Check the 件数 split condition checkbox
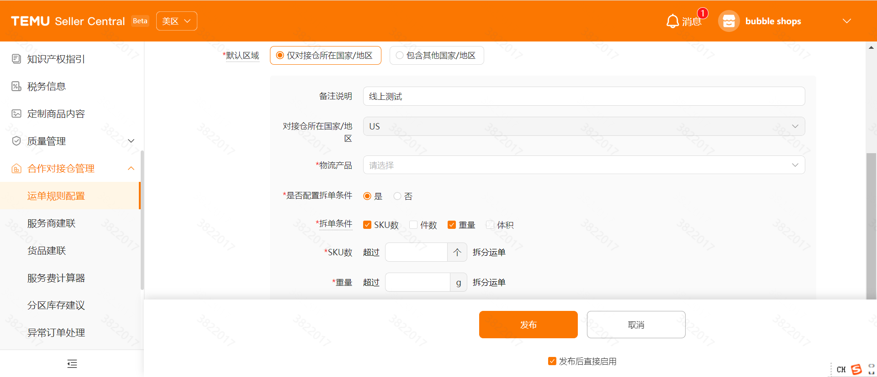 pos(413,225)
